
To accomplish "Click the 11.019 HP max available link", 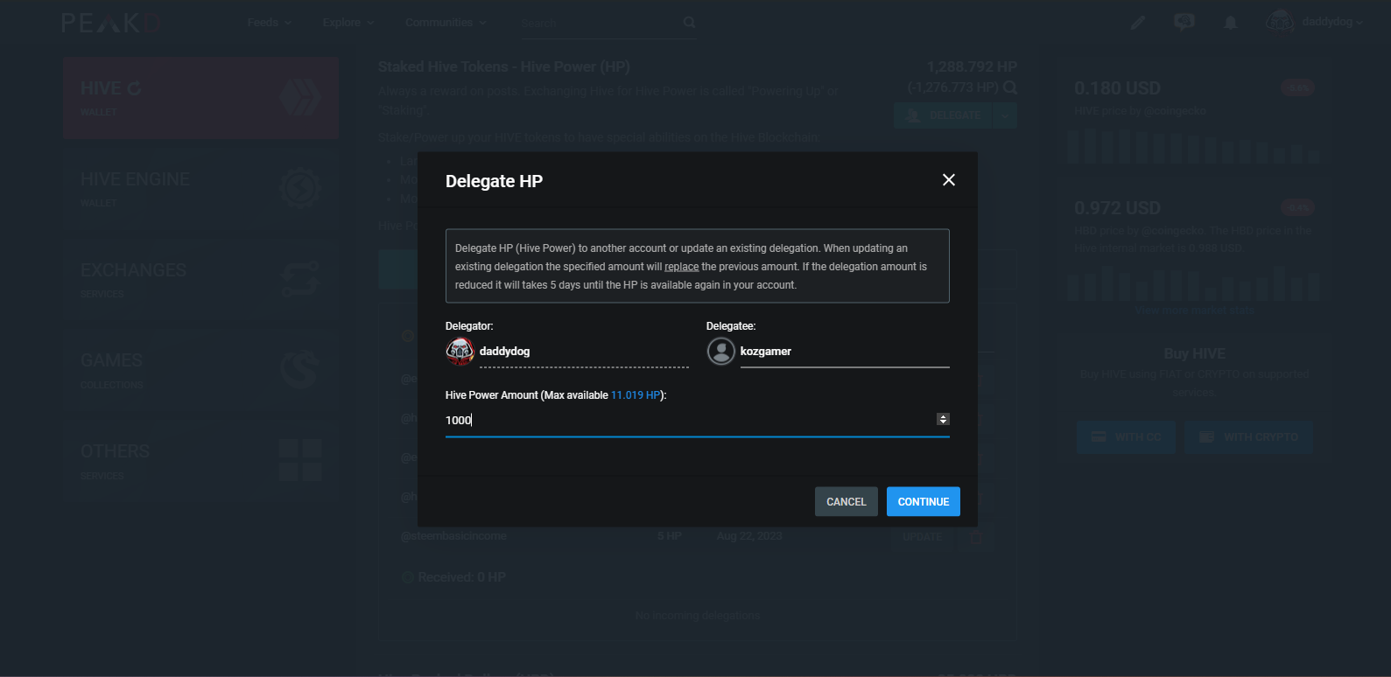I will pyautogui.click(x=636, y=395).
